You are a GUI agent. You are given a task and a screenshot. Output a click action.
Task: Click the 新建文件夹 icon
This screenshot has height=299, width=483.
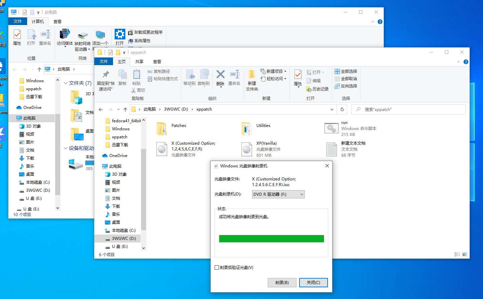[x=252, y=74]
